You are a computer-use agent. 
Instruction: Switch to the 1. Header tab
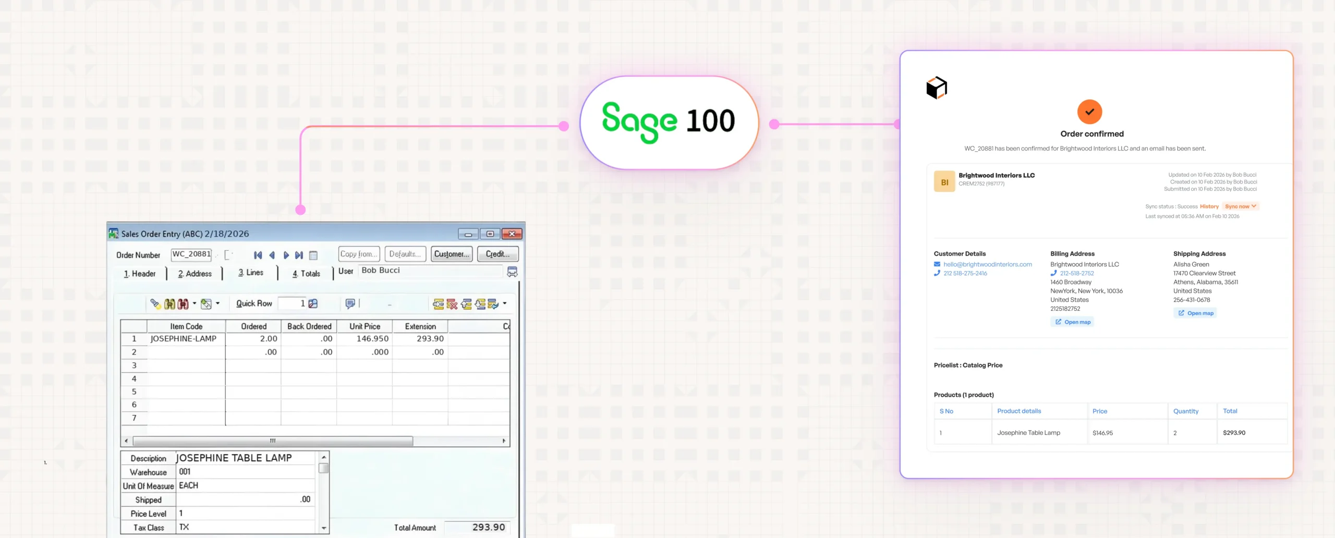pos(140,274)
